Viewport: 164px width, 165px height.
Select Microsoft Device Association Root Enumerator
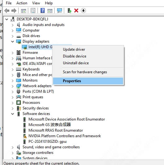[x=67, y=119]
